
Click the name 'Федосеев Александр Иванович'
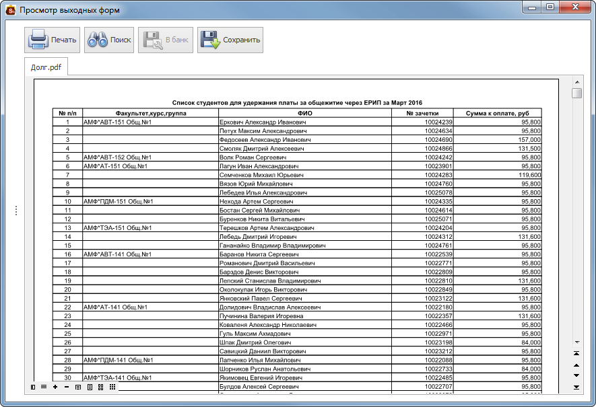pos(265,140)
